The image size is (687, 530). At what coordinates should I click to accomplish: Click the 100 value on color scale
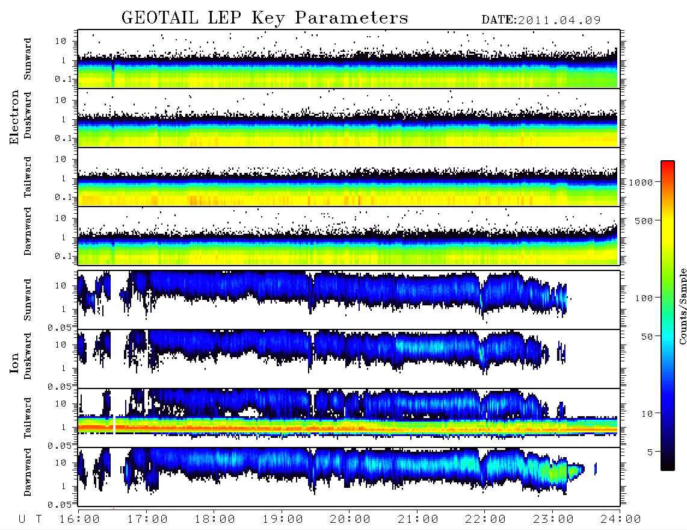pos(644,298)
